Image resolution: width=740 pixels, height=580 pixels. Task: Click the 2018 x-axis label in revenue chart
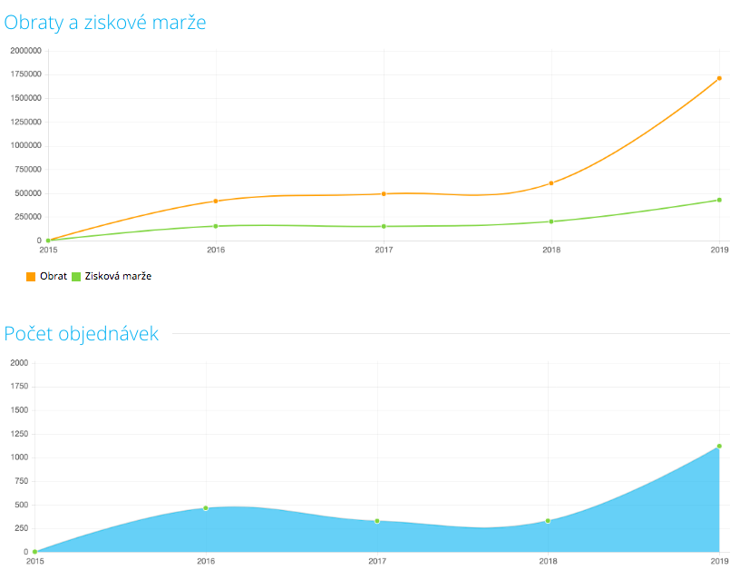click(551, 250)
